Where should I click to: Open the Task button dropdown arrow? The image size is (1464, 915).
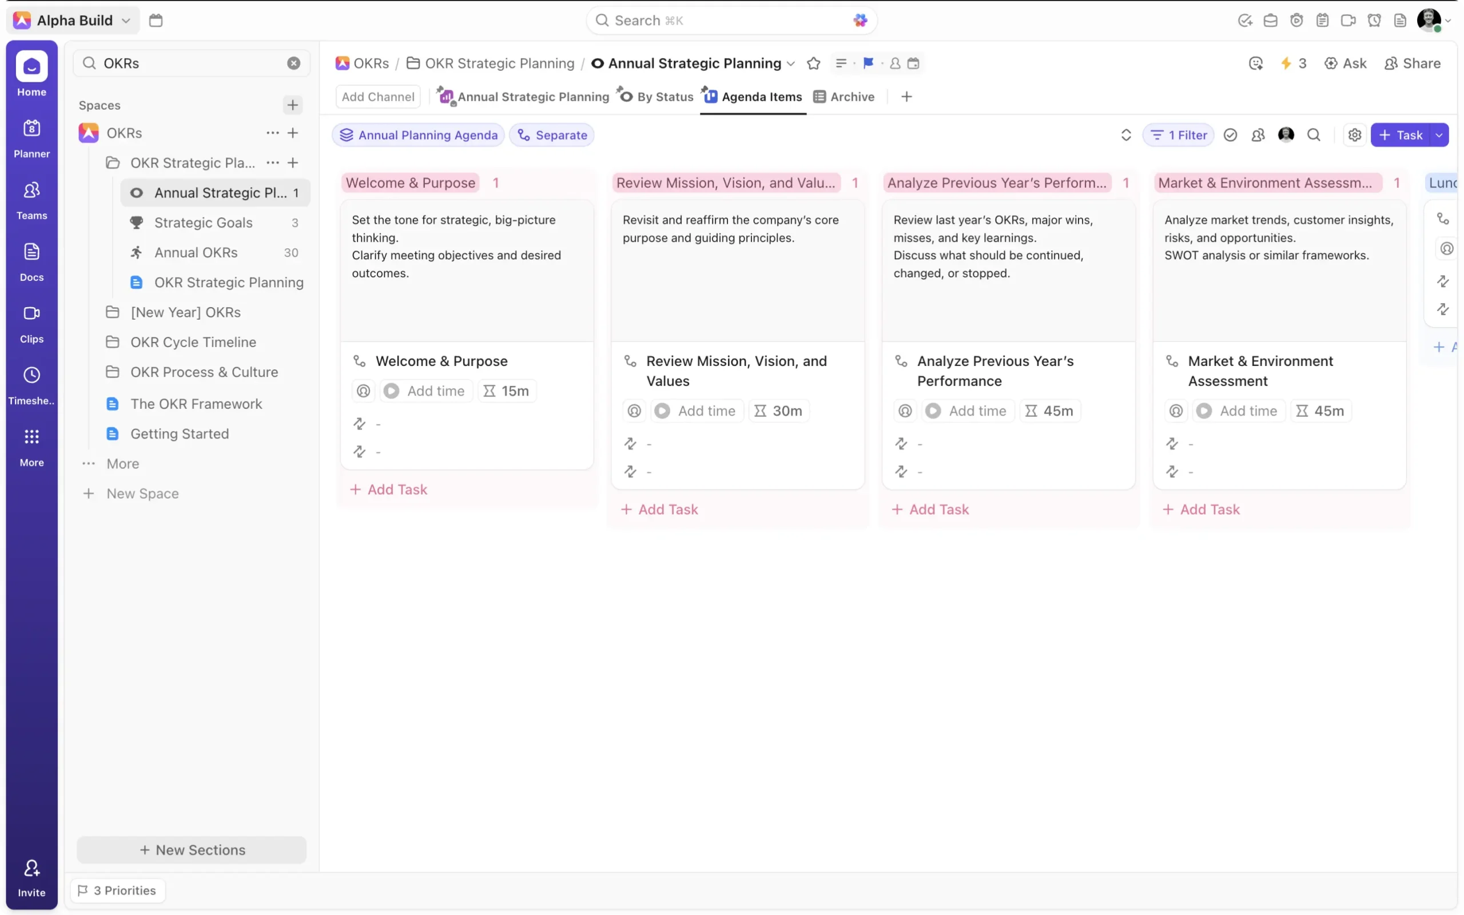[1439, 135]
